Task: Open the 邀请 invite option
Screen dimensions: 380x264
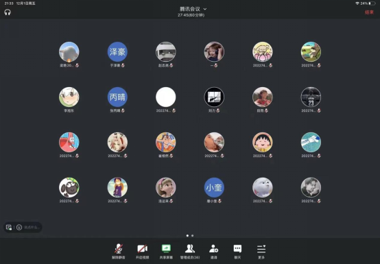Action: coord(213,251)
